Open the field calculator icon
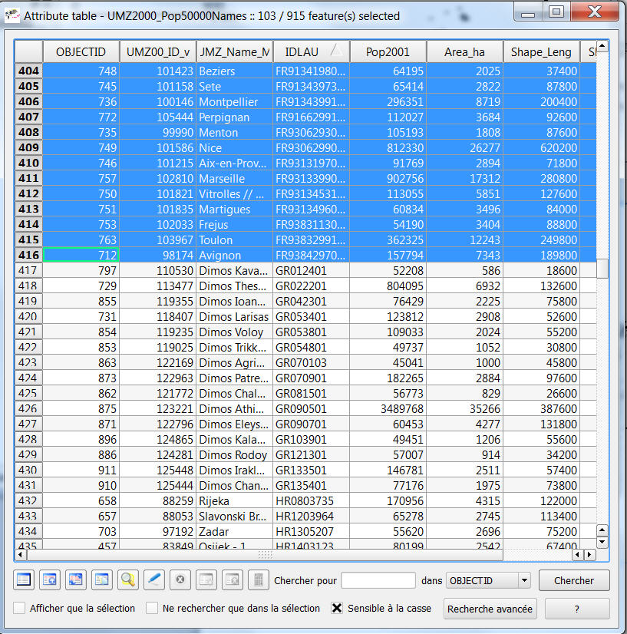Viewport: 627px width, 634px height. (x=259, y=580)
